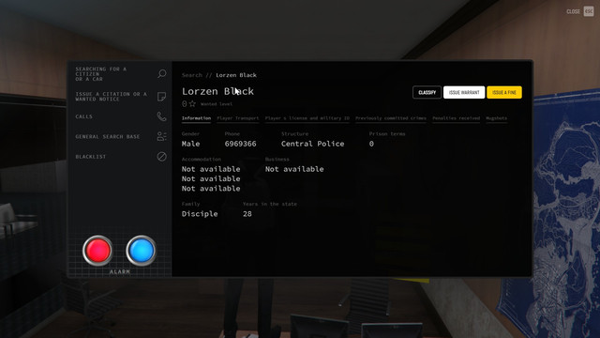This screenshot has width=600, height=338.
Task: Open the citation note icon
Action: (x=162, y=96)
